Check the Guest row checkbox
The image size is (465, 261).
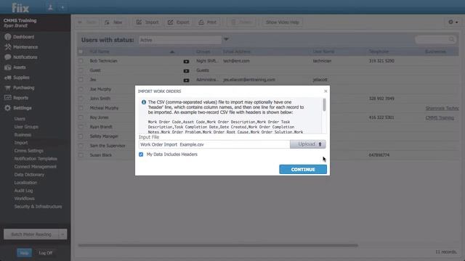(x=81, y=70)
